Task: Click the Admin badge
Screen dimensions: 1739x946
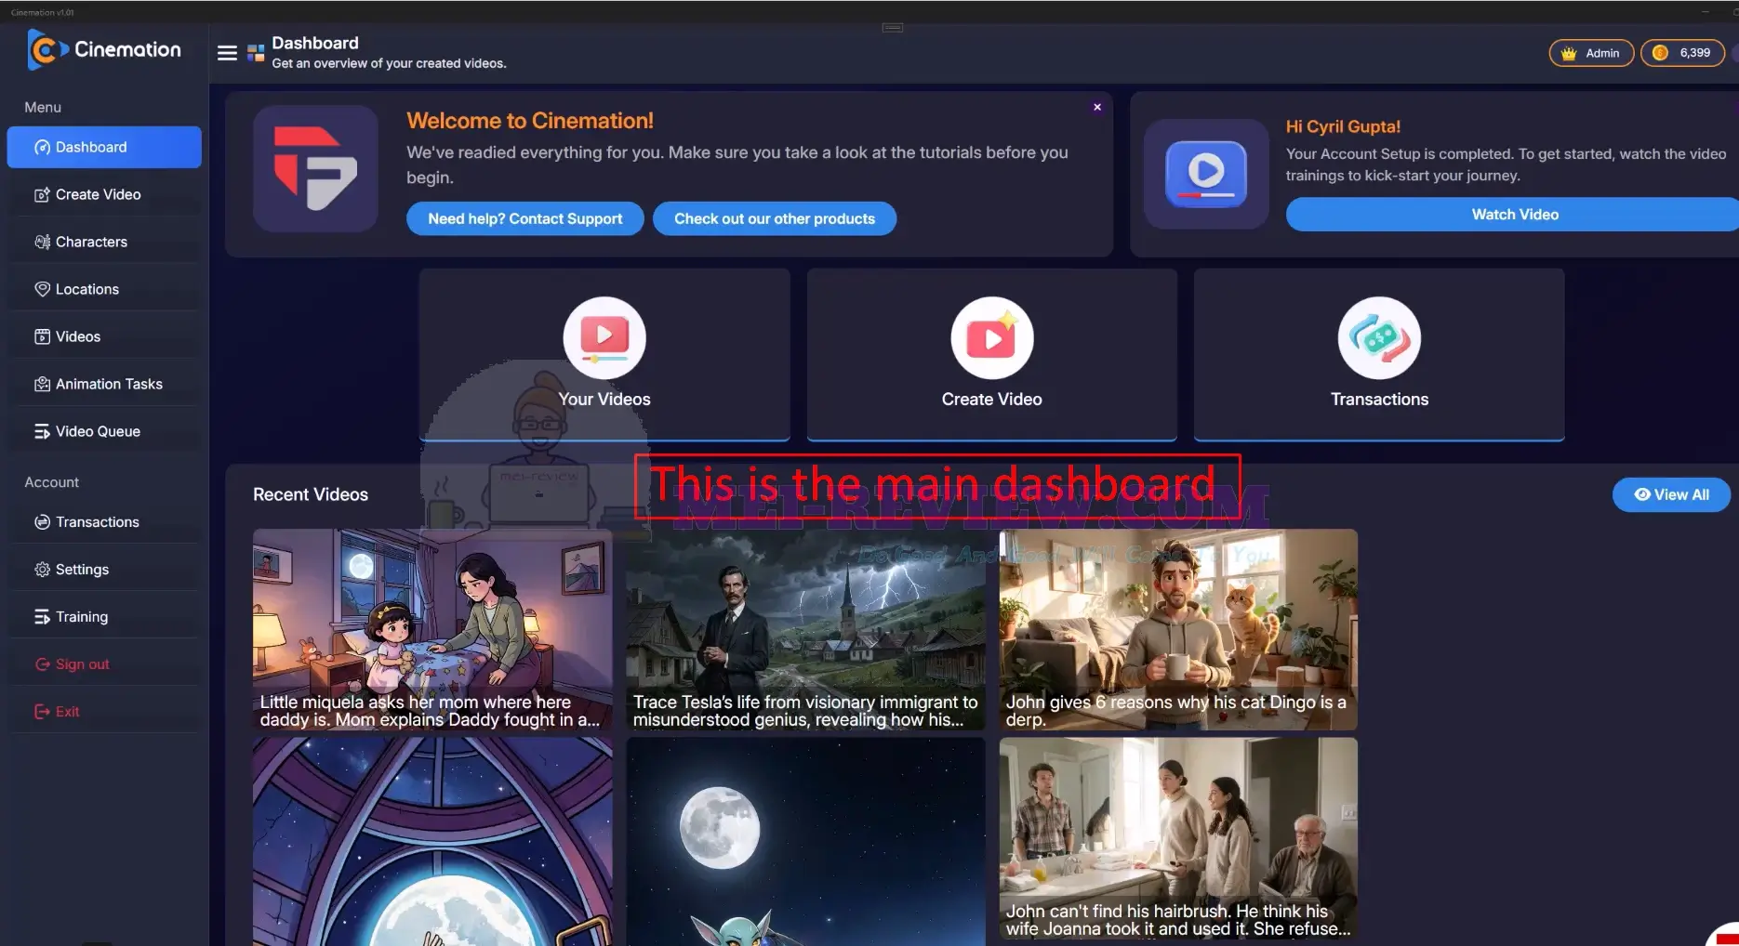Action: point(1591,53)
